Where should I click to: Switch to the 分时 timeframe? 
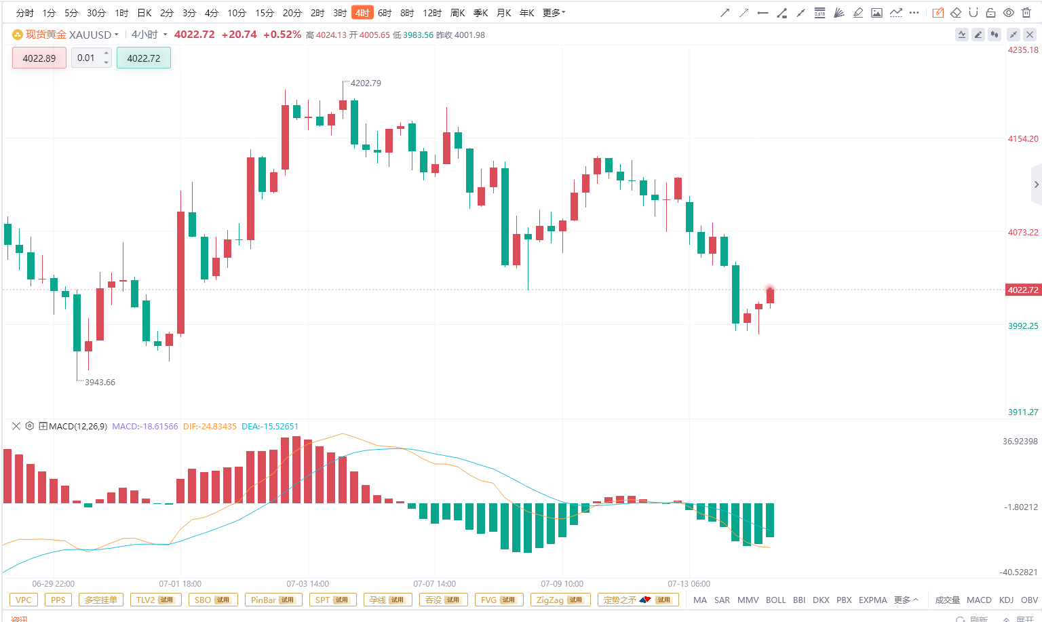24,13
